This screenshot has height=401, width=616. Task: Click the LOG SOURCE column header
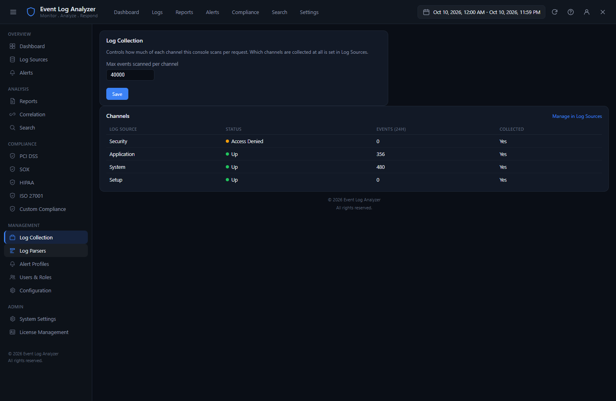pos(123,129)
